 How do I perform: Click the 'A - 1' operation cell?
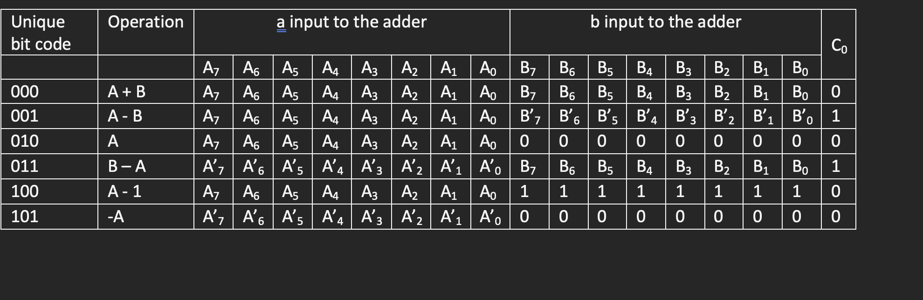[x=146, y=191]
